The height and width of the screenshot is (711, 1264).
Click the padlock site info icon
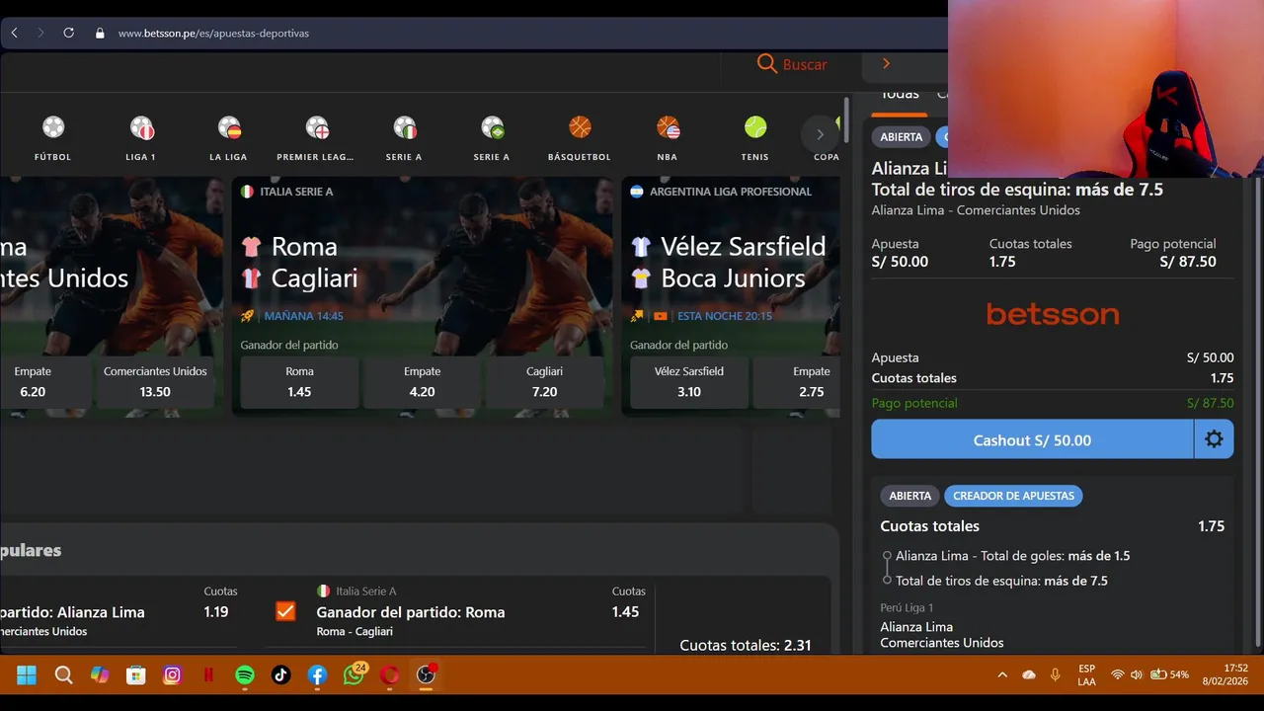point(100,33)
